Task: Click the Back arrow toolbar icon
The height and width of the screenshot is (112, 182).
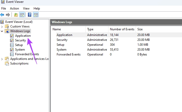Action: pos(2,15)
